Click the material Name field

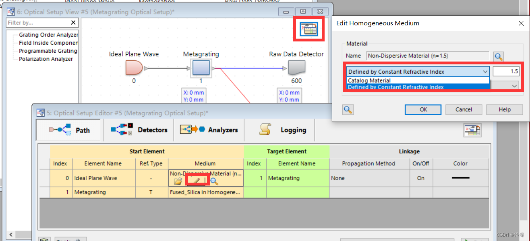click(428, 56)
